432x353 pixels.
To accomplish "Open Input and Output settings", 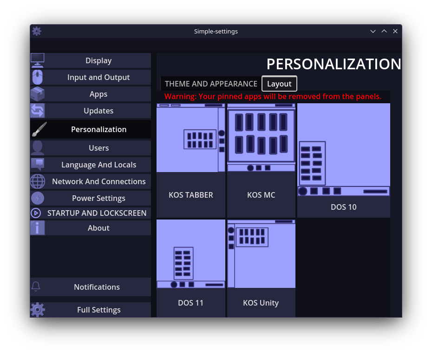I will click(x=91, y=77).
